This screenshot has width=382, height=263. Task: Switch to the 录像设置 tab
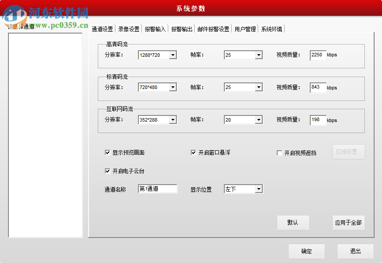129,28
